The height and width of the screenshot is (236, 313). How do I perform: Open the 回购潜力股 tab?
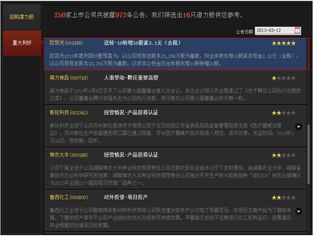click(x=22, y=17)
